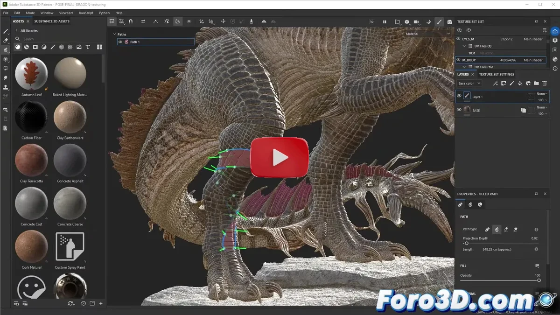
Task: Delete layer using the trash icon
Action: point(545,83)
